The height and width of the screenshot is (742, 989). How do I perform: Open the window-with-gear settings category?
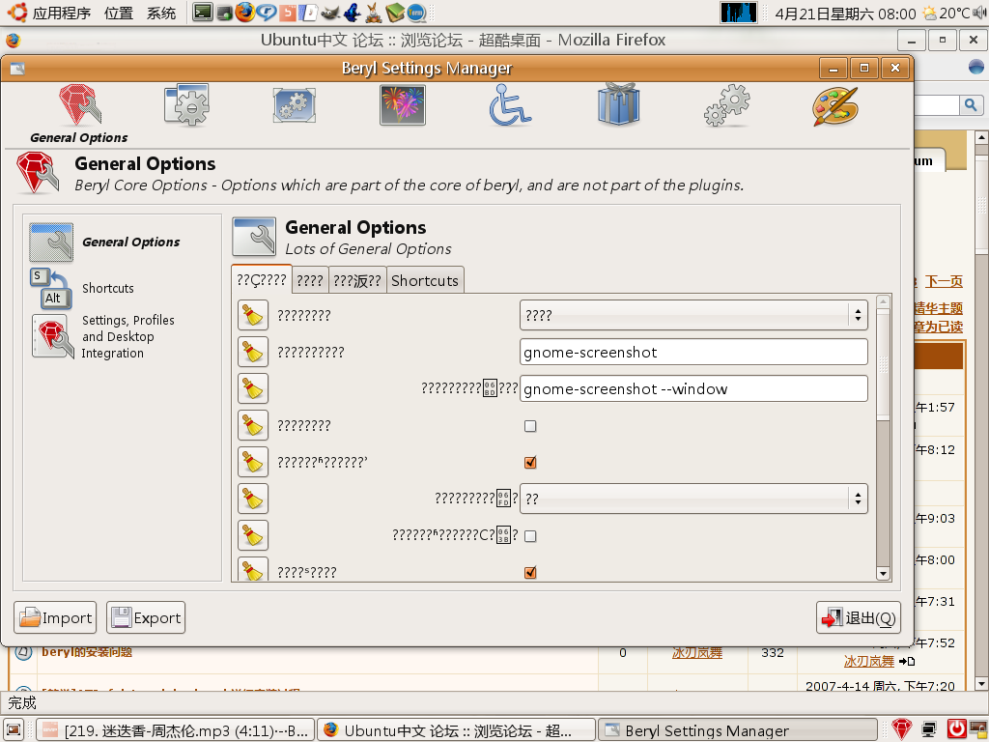coord(186,105)
